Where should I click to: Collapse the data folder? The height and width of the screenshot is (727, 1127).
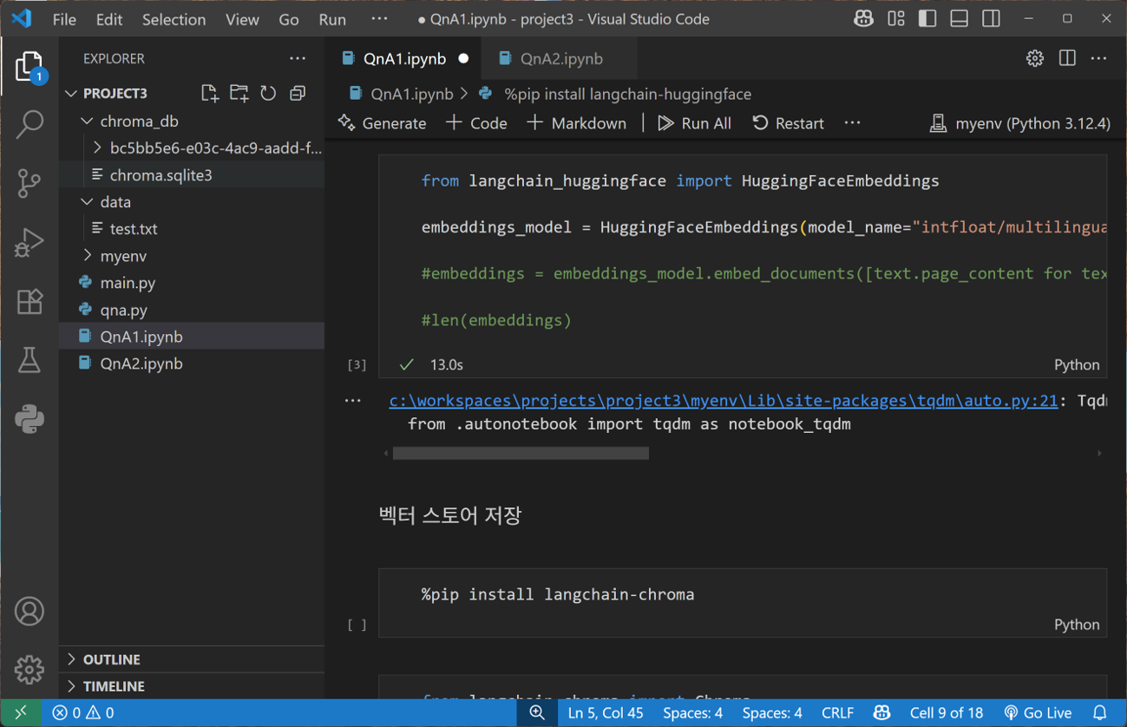coord(87,201)
